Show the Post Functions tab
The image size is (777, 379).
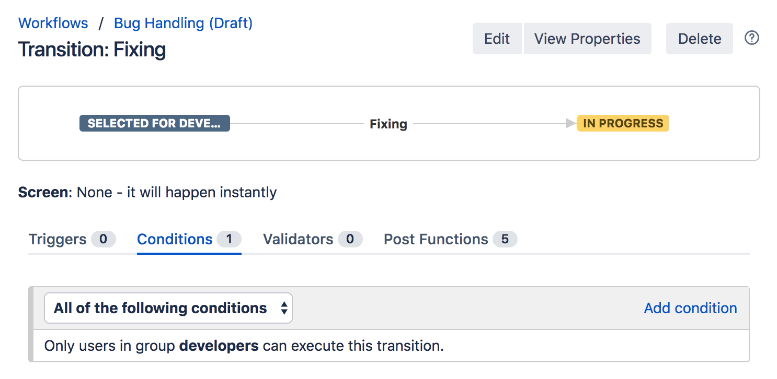tap(436, 239)
